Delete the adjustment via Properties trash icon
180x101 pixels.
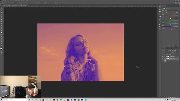178,46
